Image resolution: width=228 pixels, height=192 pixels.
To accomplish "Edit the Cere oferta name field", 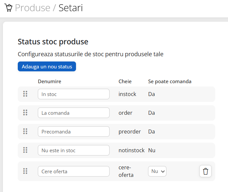I will click(x=74, y=171).
